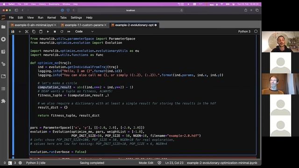Restart kernel and run all cells
This screenshot has width=299, height=168.
point(69,32)
